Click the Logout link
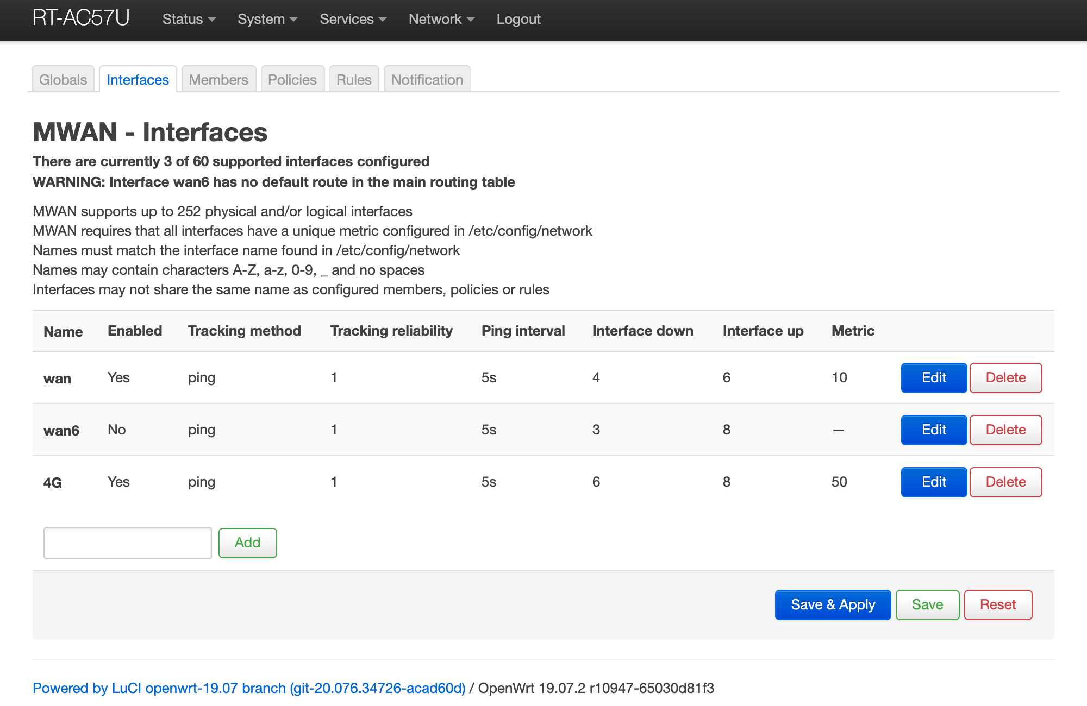Image resolution: width=1087 pixels, height=706 pixels. (518, 19)
